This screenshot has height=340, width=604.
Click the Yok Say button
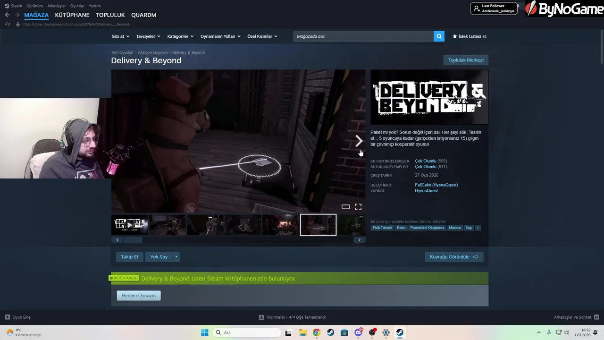[159, 257]
